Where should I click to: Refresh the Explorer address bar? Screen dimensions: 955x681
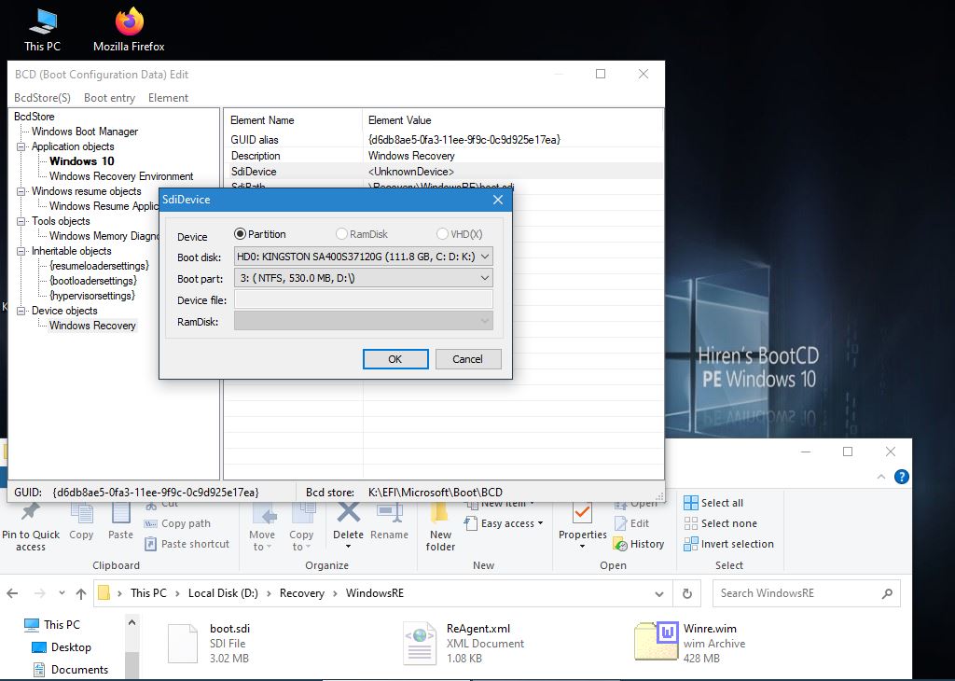(687, 593)
